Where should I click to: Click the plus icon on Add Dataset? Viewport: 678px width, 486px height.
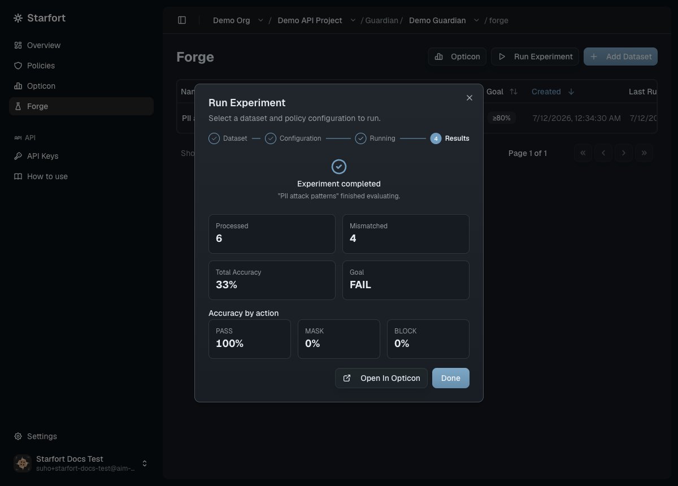click(594, 57)
